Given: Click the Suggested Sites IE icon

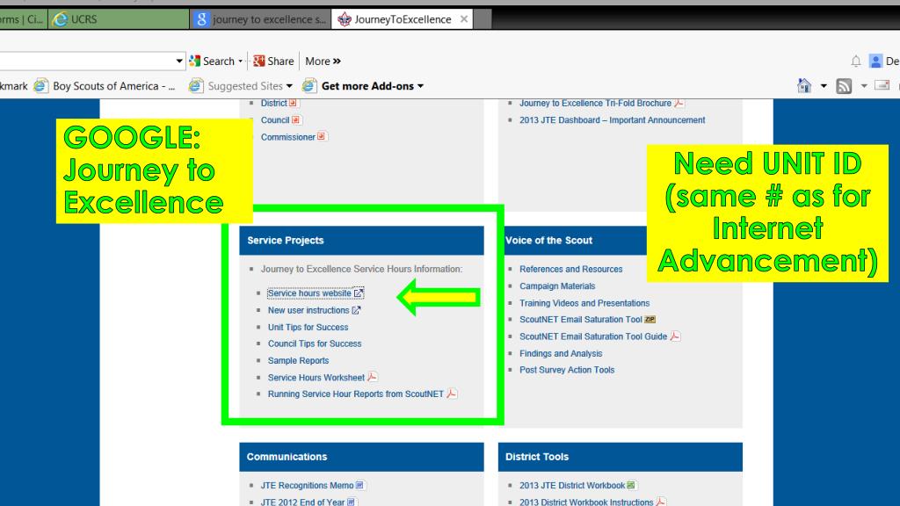Looking at the screenshot, I should (x=196, y=86).
